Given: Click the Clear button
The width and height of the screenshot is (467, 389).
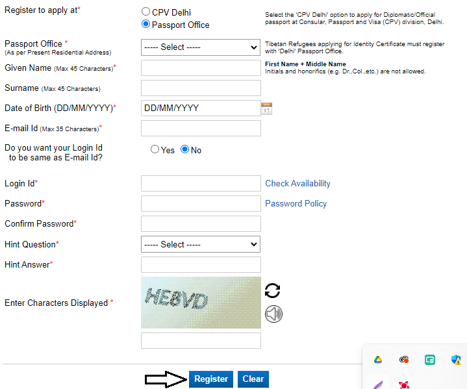Looking at the screenshot, I should click(x=253, y=379).
